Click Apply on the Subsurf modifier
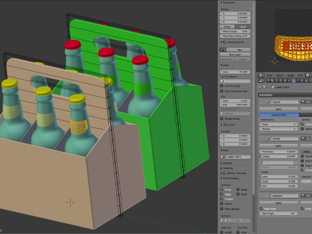The image size is (312, 234). pyautogui.click(x=279, y=109)
